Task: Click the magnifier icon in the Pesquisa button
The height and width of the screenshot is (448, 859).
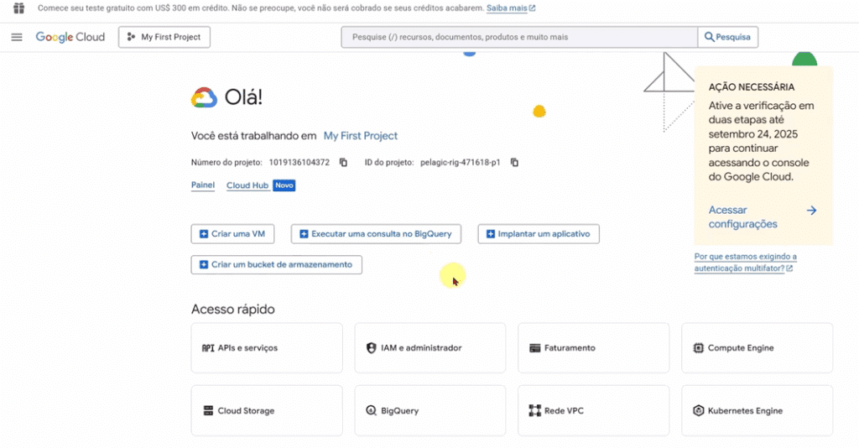Action: click(x=709, y=37)
